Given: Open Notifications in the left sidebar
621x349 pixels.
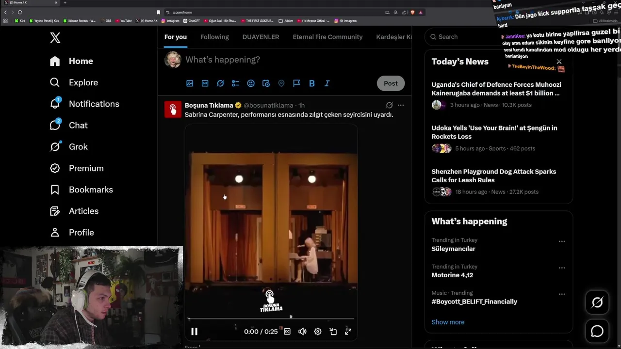Looking at the screenshot, I should coord(84,104).
